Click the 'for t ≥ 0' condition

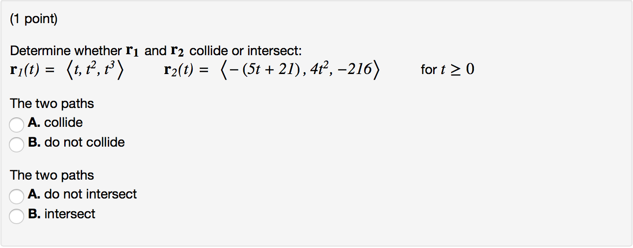[x=447, y=70]
